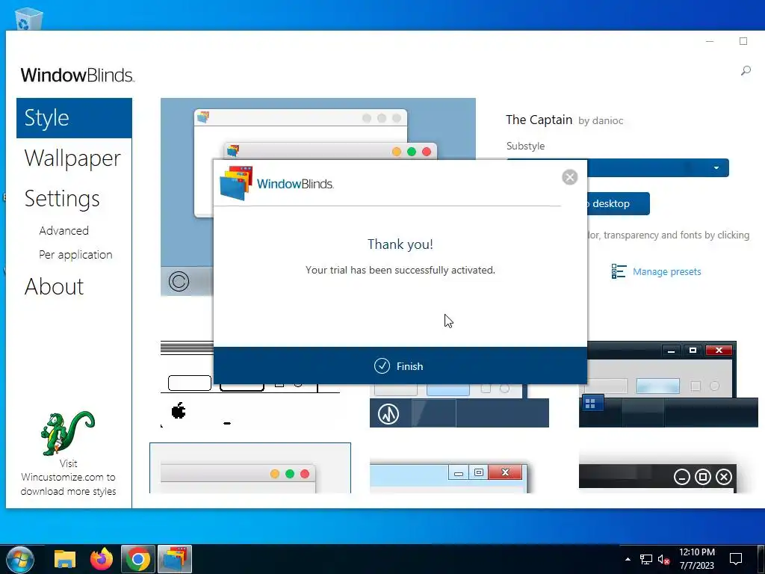Open Per application settings
Viewport: 765px width, 574px height.
(75, 255)
